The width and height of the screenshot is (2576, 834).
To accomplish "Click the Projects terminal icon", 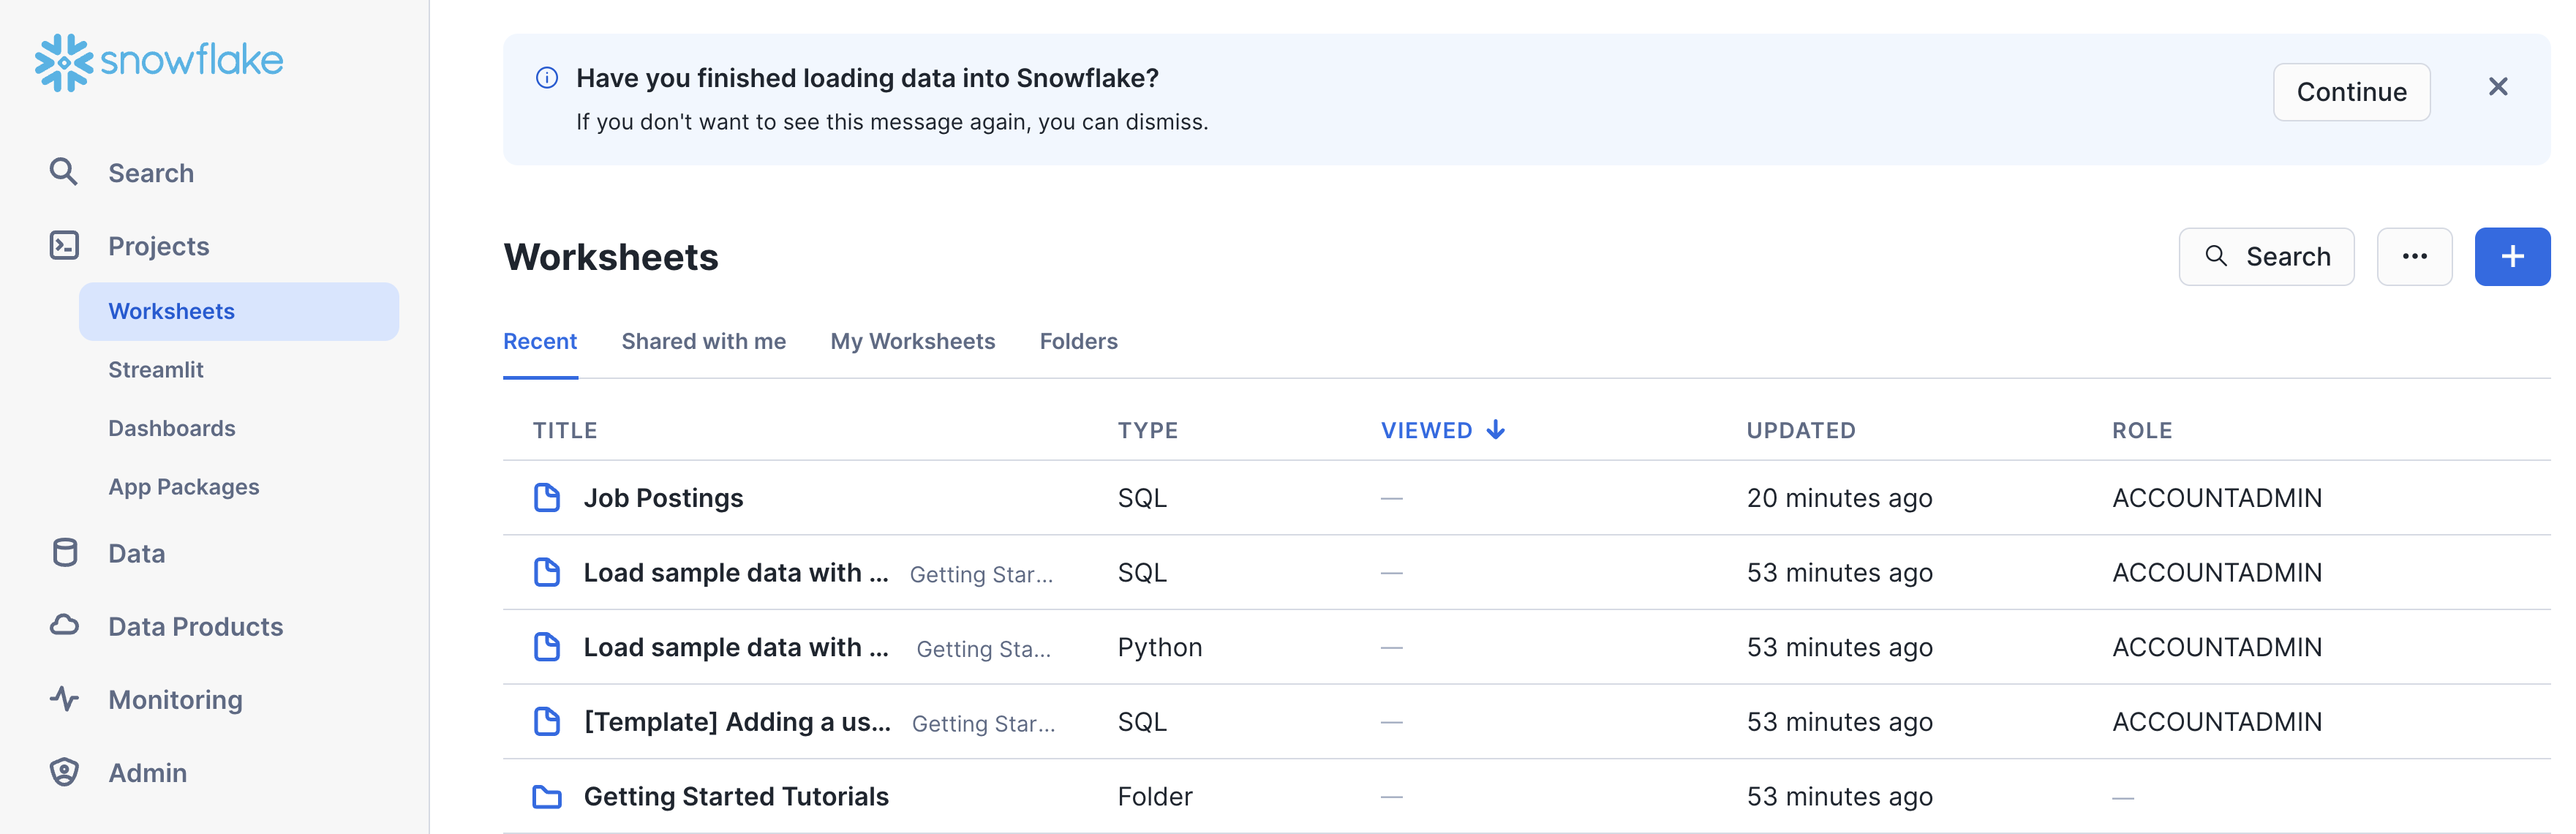I will (x=64, y=245).
